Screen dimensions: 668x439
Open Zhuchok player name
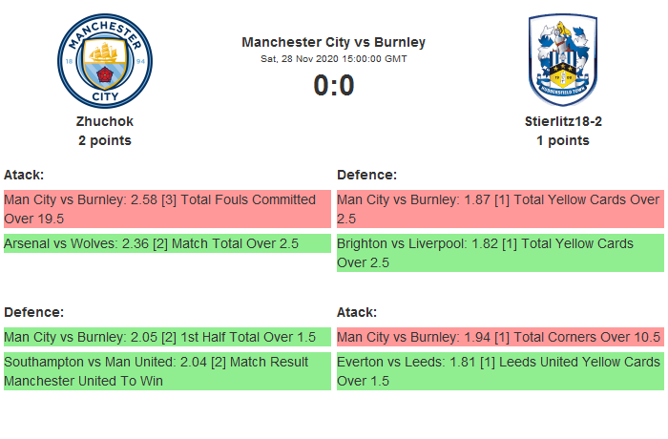click(105, 121)
